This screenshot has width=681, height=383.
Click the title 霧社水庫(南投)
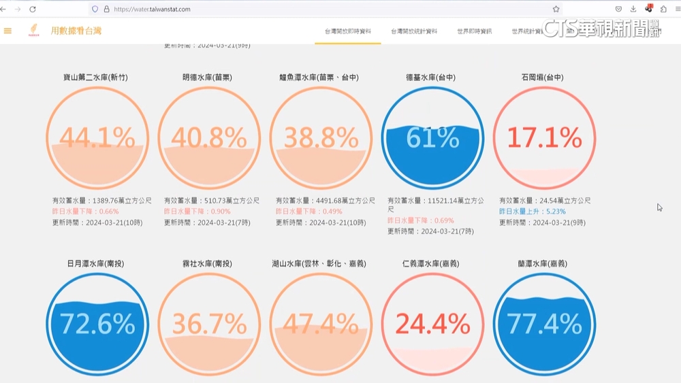pos(207,263)
